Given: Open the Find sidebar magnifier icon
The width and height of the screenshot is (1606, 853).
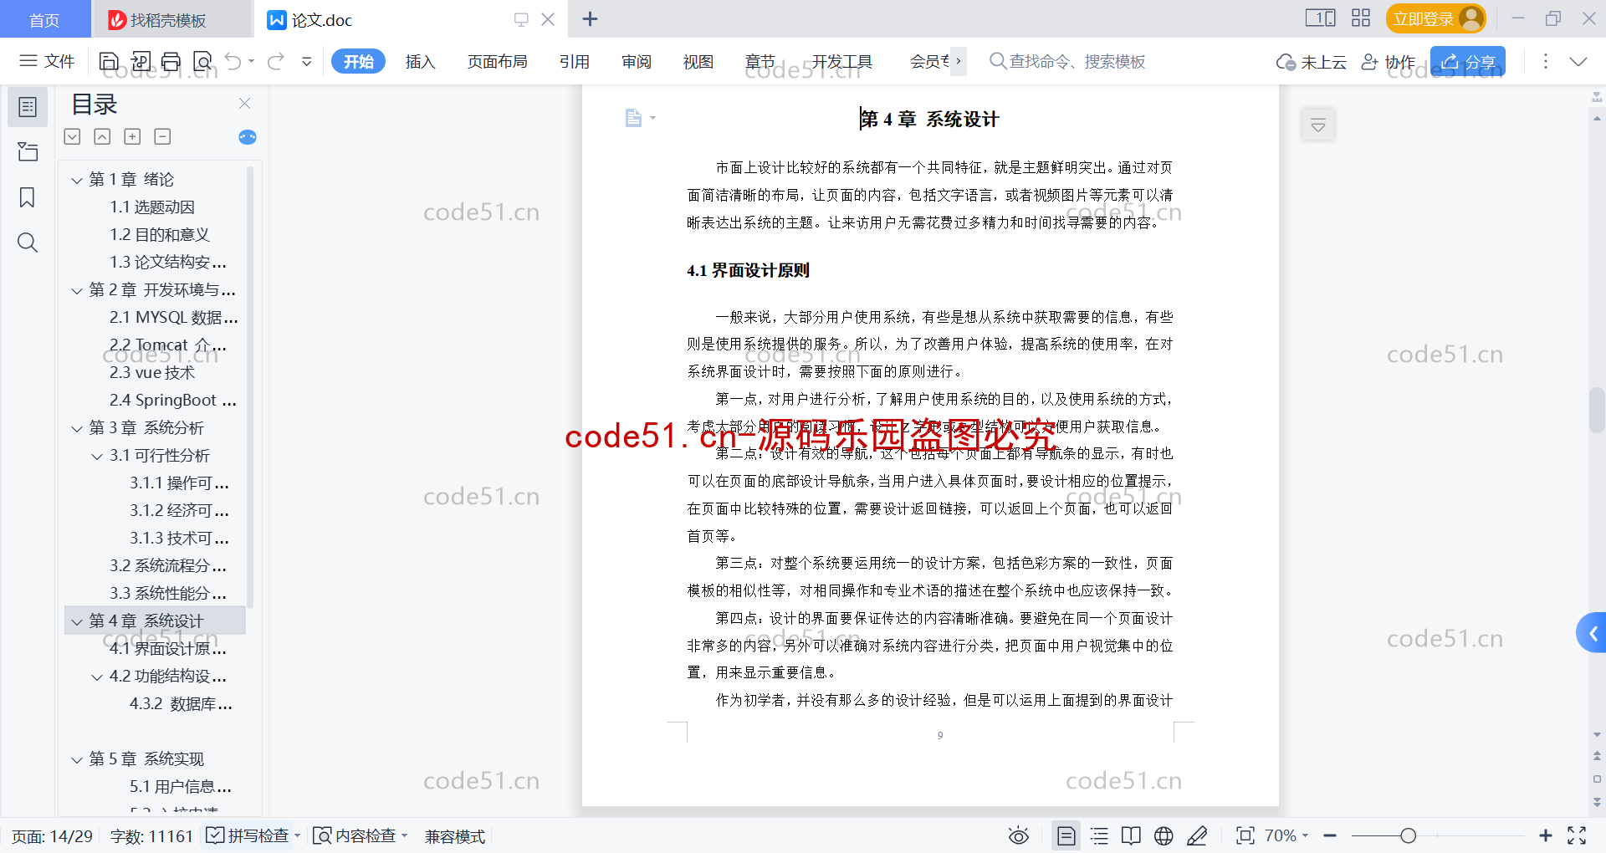Looking at the screenshot, I should (28, 243).
